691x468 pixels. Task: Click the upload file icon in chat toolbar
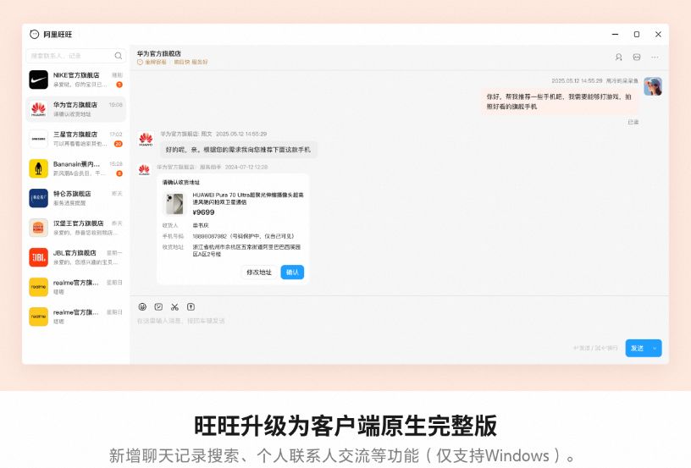(191, 307)
